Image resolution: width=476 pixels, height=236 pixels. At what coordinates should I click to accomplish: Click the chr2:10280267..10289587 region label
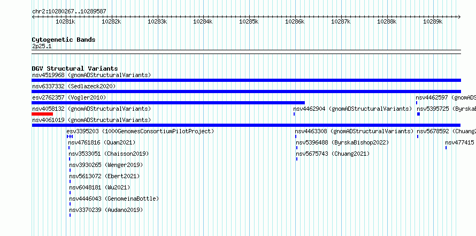tap(69, 12)
